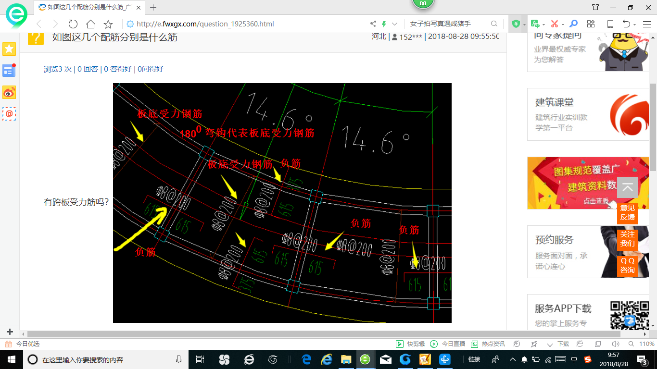Viewport: 657px width, 369px height.
Task: Click the IE compatibility mode icon
Action: tap(580, 344)
